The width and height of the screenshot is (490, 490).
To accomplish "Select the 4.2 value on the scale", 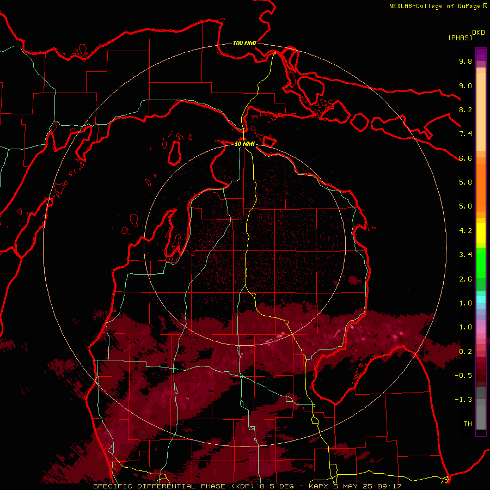I will point(465,231).
